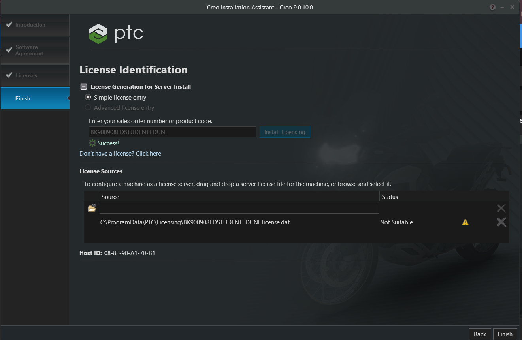Click the Back button

pyautogui.click(x=480, y=334)
